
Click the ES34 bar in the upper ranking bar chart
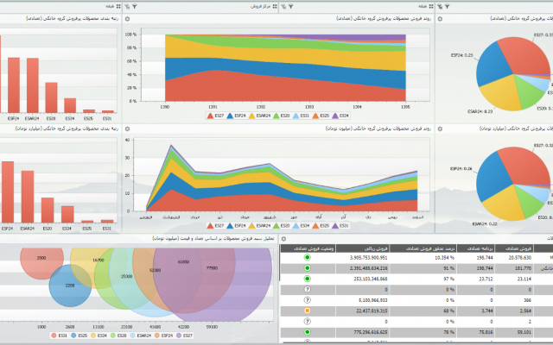[x=70, y=105]
